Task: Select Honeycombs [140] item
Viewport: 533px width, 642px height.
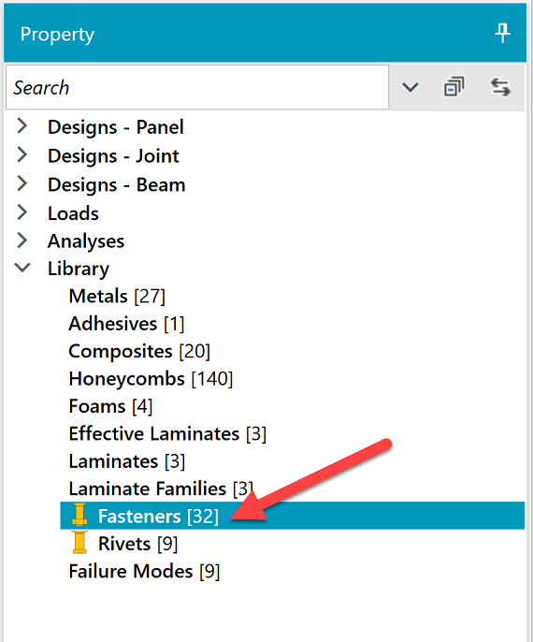Action: point(151,379)
